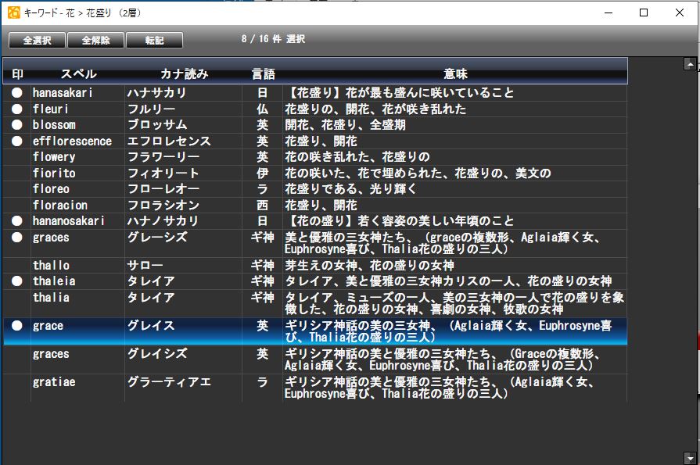
Task: Click the 伊 language cell for fiorito
Action: [x=263, y=173]
